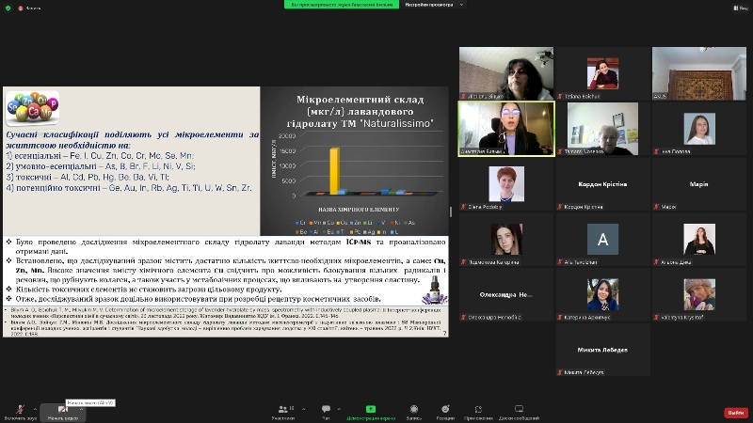Click the muted mic icon on Кордон Крістіна's tile

point(560,207)
